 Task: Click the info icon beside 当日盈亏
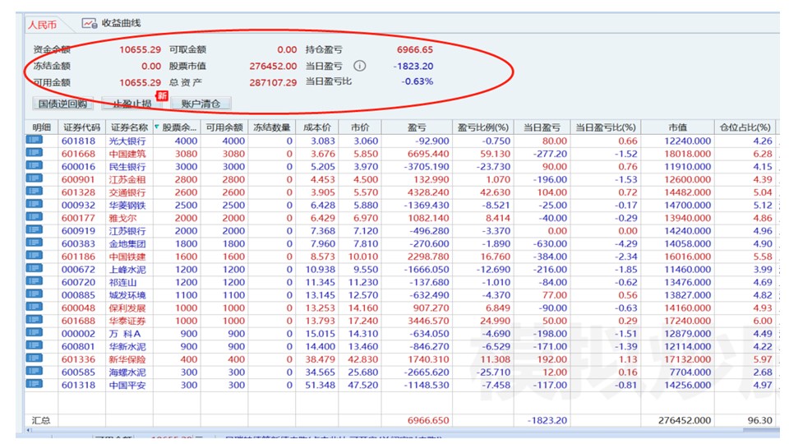(x=359, y=66)
